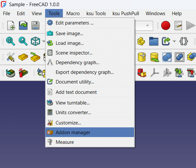196x168 pixels.
Task: Choose Load image from Tools menu
Action: pos(90,43)
